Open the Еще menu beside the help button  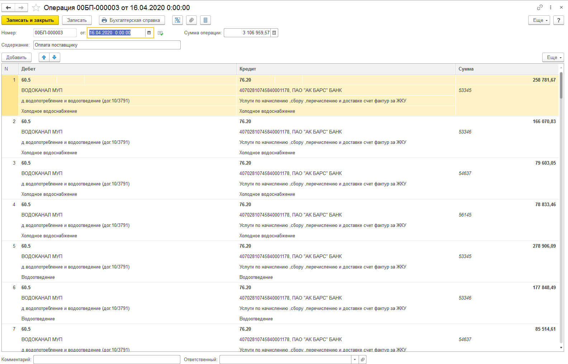tap(539, 20)
